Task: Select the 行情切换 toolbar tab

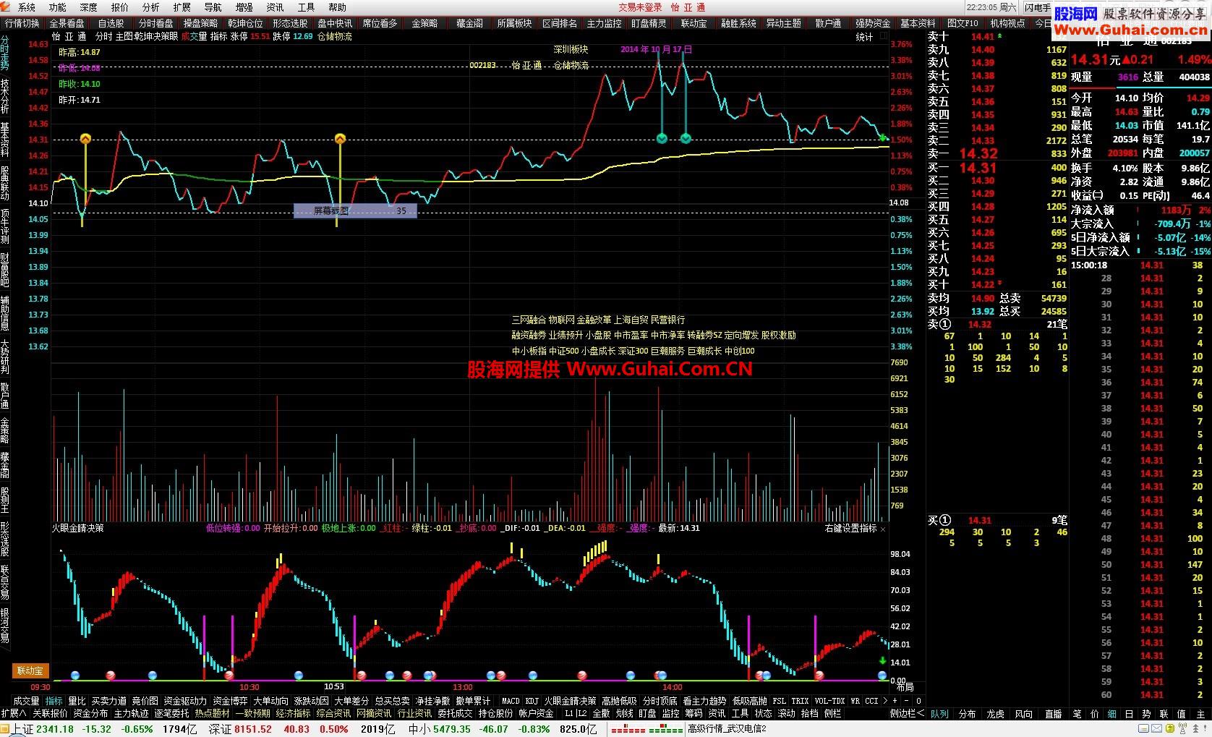Action: (x=22, y=23)
